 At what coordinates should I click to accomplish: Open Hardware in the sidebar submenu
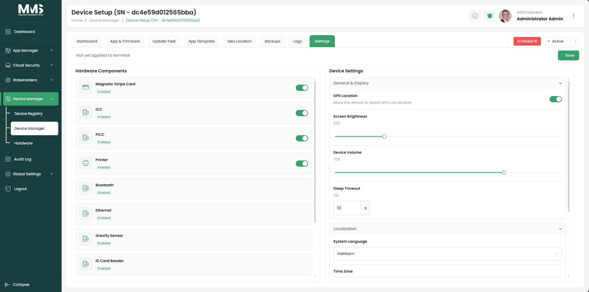[x=23, y=143]
